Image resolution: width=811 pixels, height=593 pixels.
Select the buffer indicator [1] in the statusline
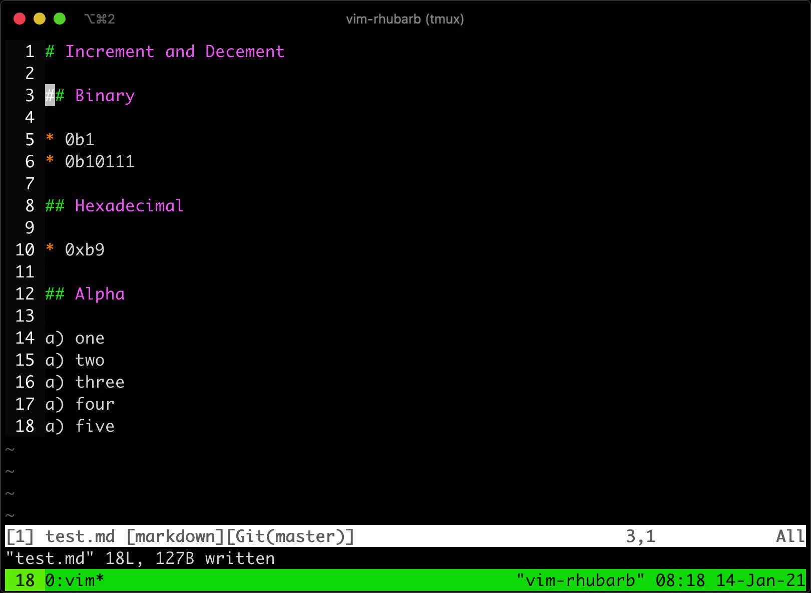tap(19, 536)
